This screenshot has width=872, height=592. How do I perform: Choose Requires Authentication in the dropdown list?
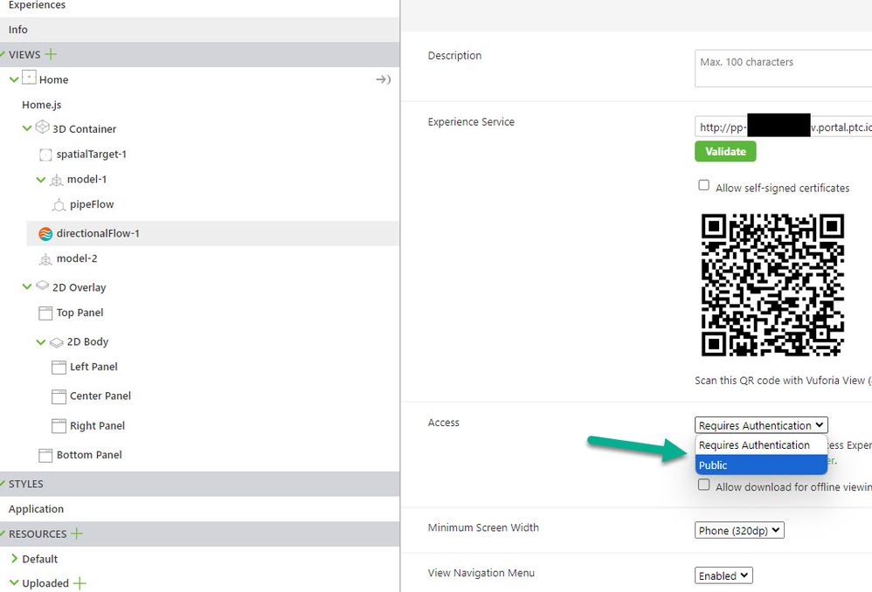tap(761, 445)
